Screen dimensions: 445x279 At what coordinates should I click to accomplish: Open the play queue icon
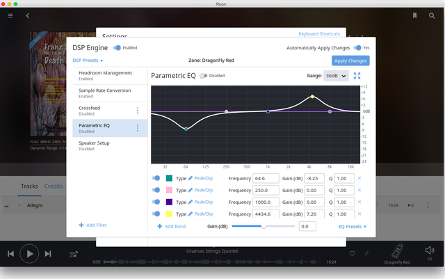pos(74,254)
